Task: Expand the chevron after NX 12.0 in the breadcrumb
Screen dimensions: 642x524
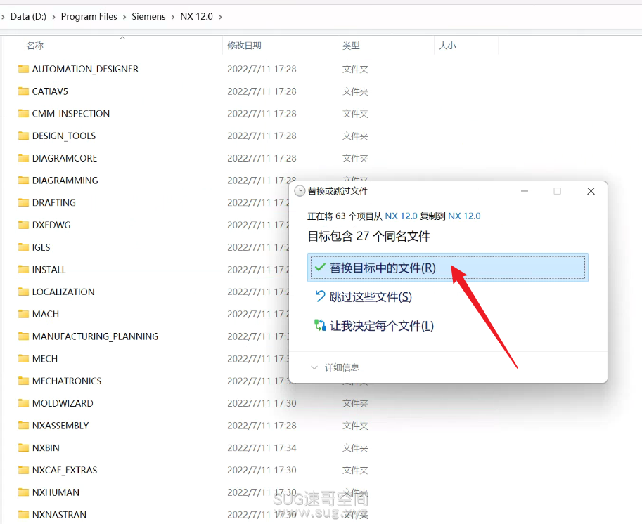Action: (220, 17)
